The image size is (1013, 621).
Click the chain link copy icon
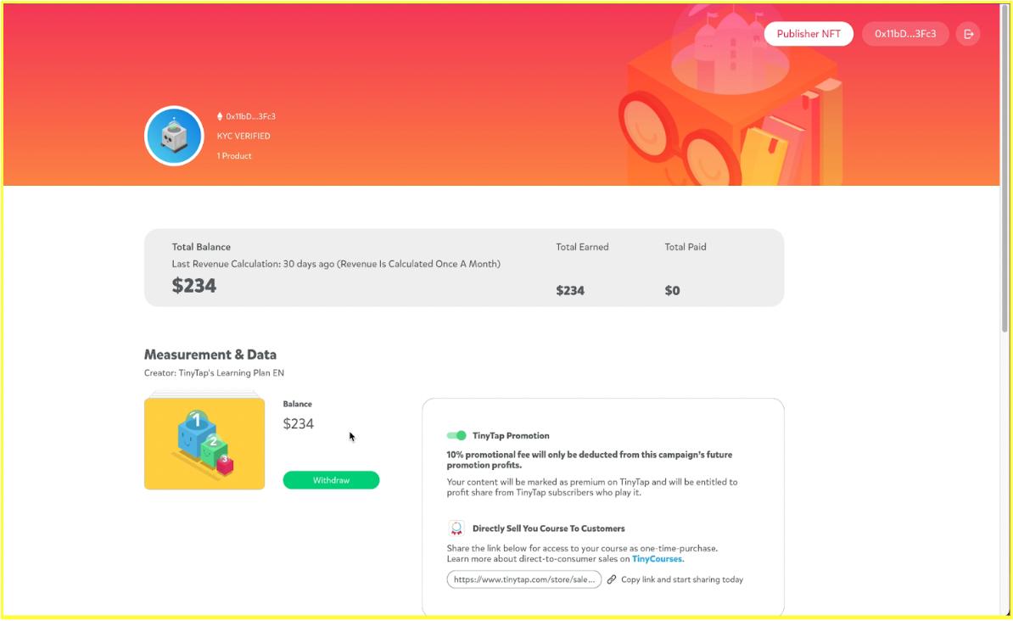point(612,579)
